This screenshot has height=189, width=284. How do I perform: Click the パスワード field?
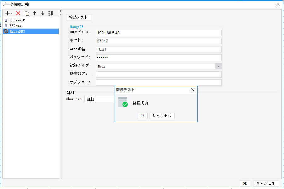[x=158, y=58]
